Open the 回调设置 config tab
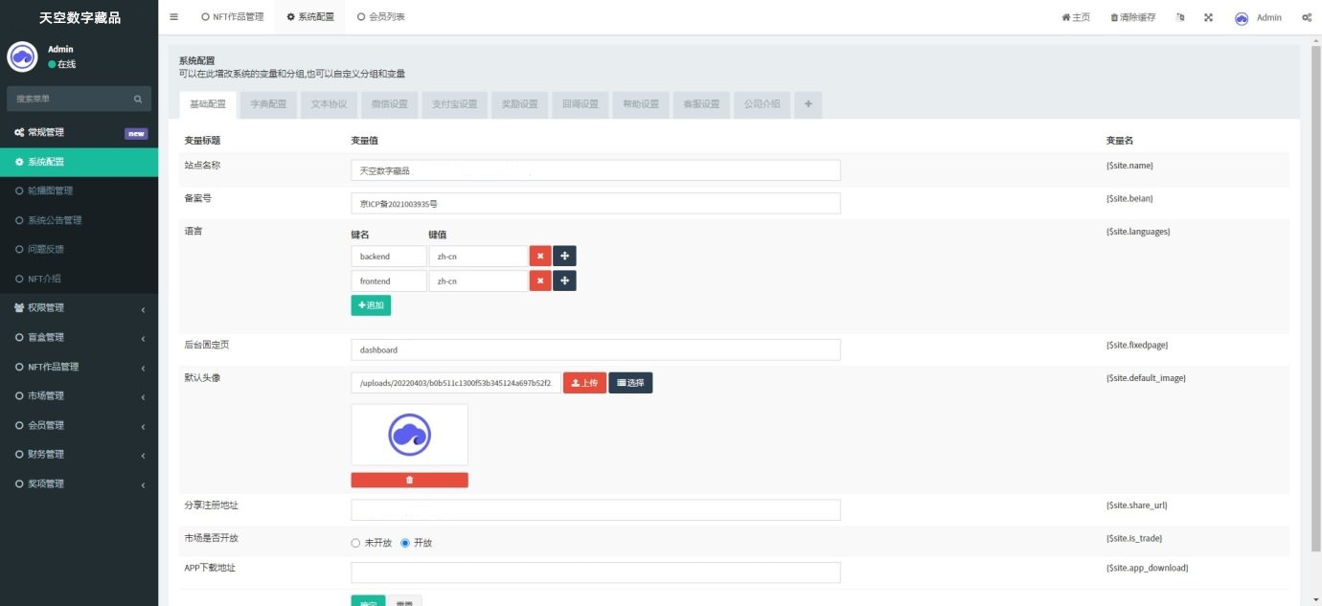Viewport: 1322px width, 606px height. 580,104
